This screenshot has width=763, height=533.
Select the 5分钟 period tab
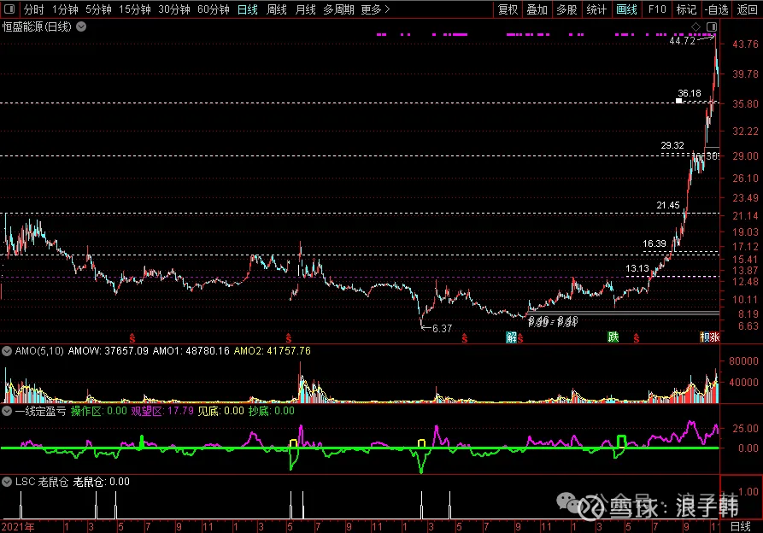point(99,9)
